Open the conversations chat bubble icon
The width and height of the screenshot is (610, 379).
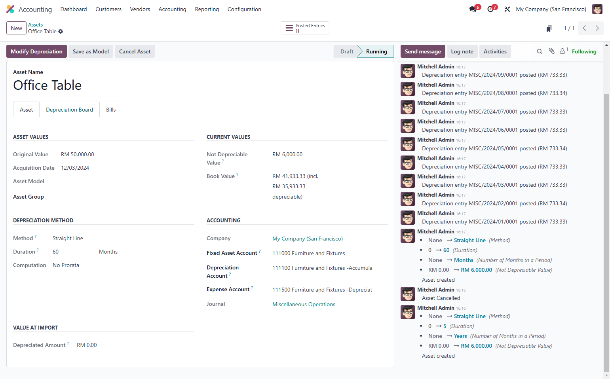coord(473,9)
